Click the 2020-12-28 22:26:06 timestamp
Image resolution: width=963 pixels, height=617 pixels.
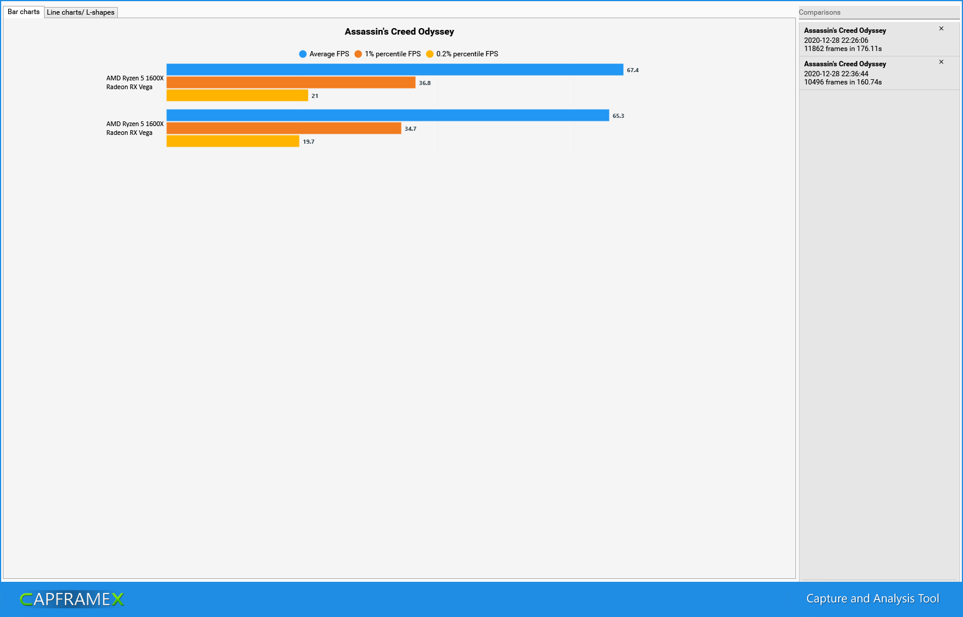[x=836, y=40]
